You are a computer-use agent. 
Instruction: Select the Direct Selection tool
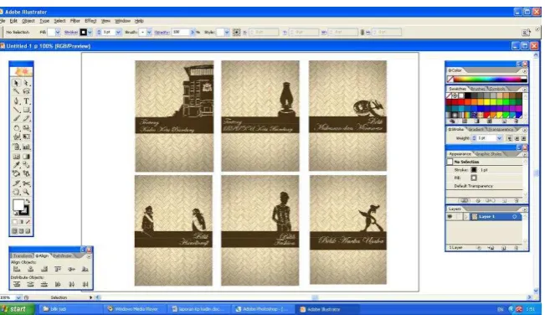coord(27,83)
